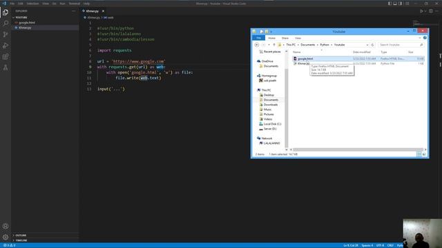Open the recent locations dropdown in File Explorer
Viewport: 442px width, 248px height.
pos(269,45)
